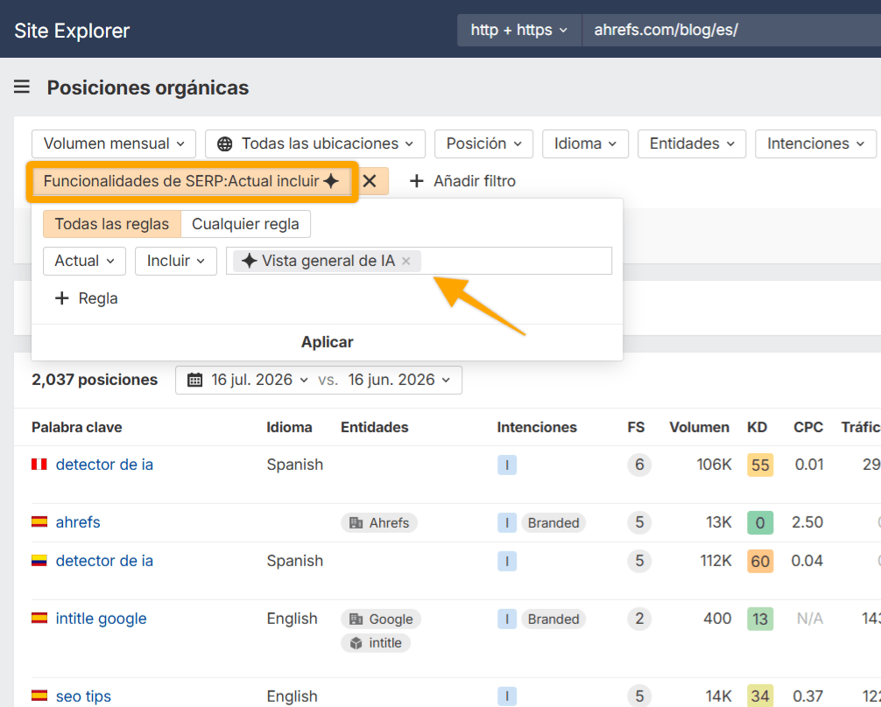Image resolution: width=881 pixels, height=707 pixels.
Task: Open Todas las ubicaciones dropdown
Action: 315,143
